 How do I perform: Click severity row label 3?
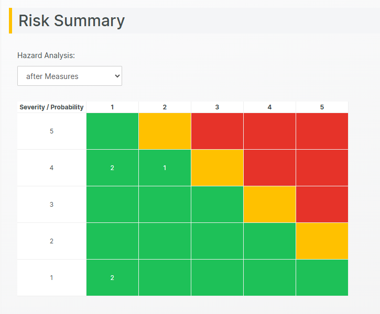click(51, 205)
